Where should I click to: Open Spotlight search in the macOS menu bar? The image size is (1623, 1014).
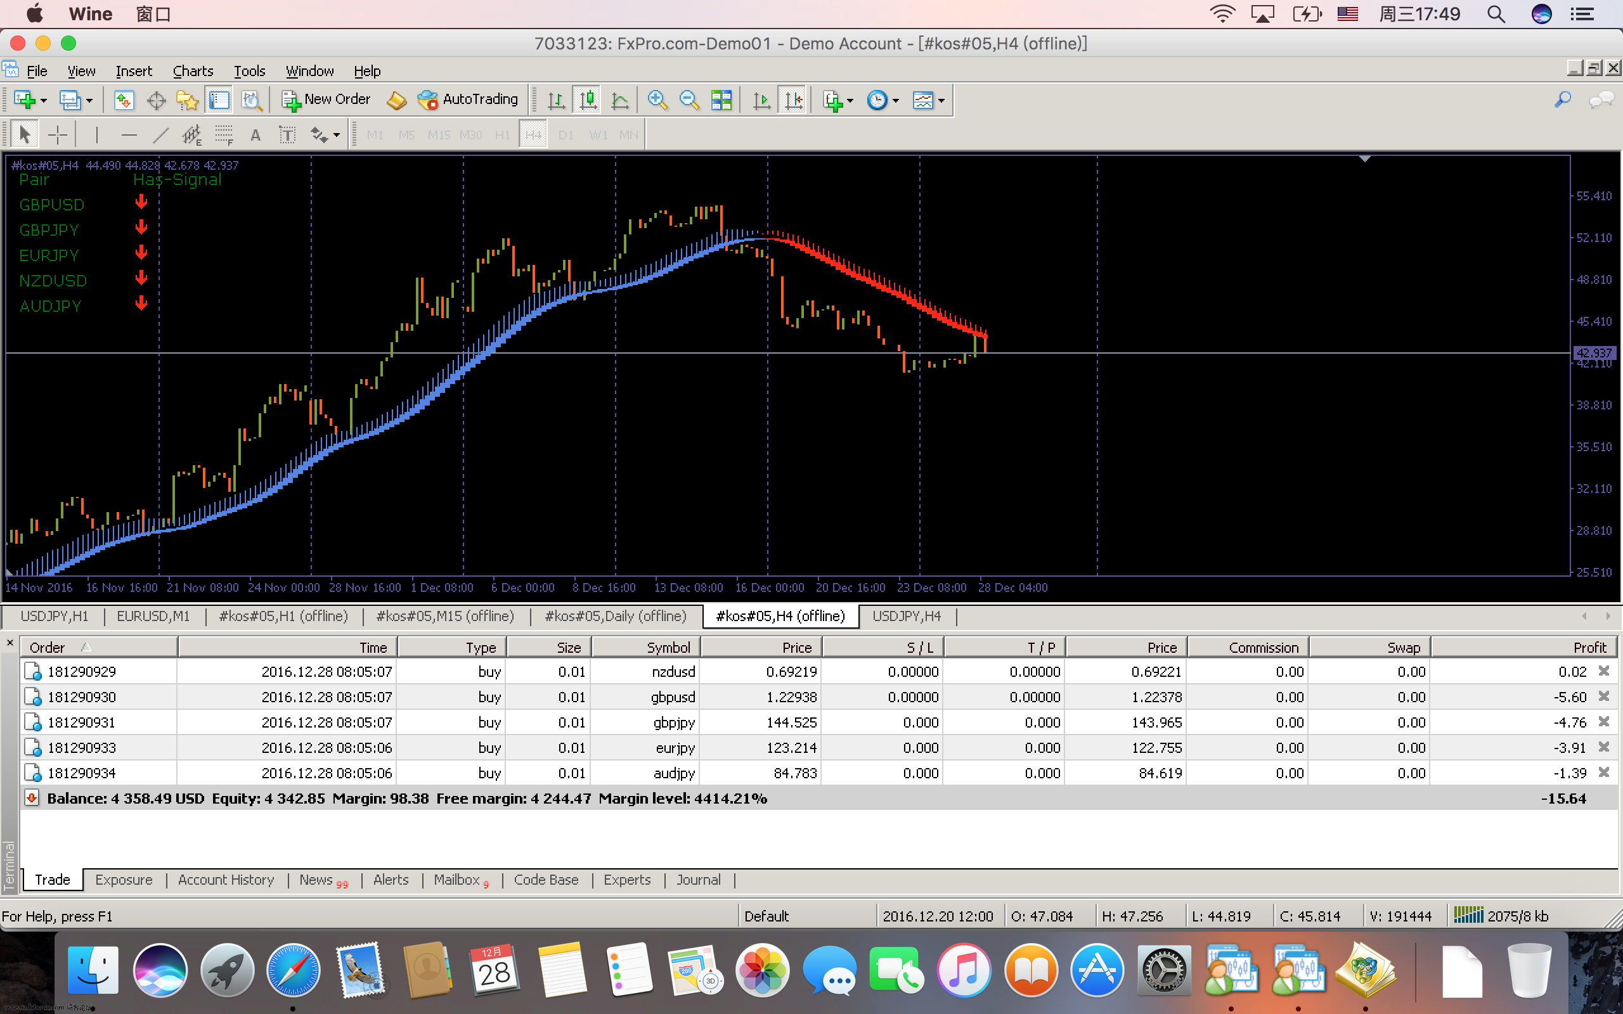click(x=1496, y=14)
